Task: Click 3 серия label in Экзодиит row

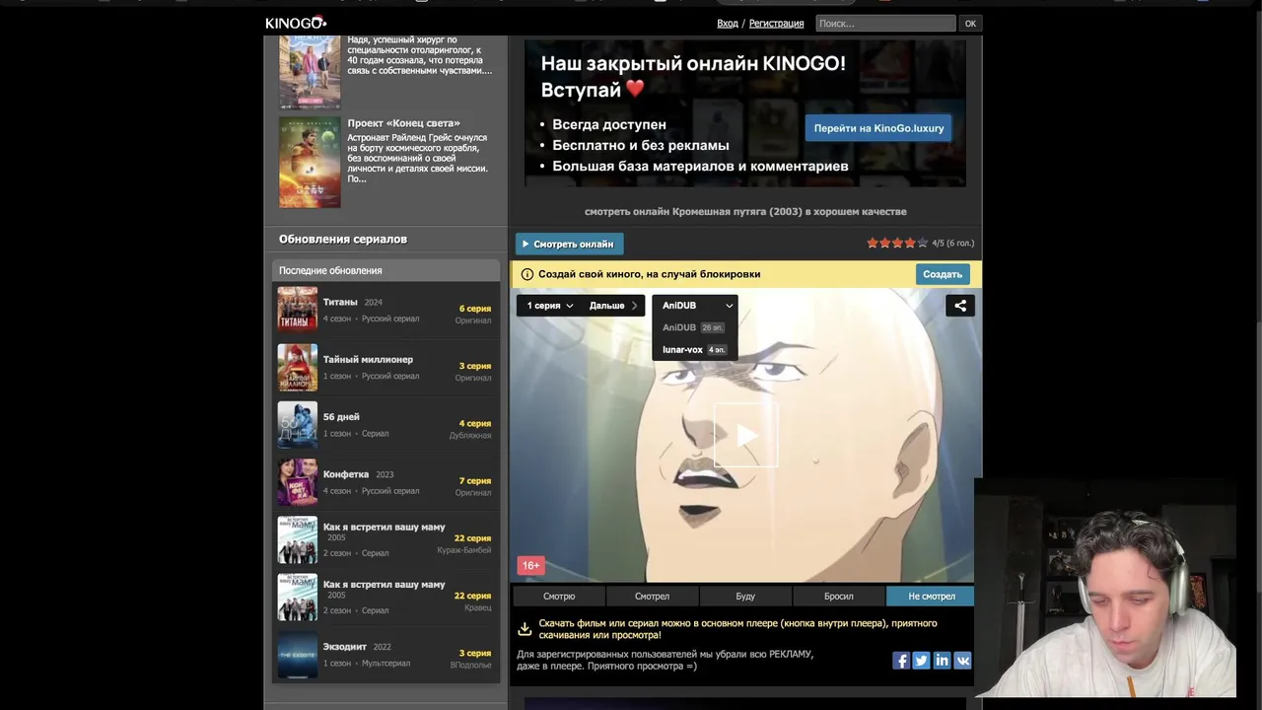Action: coord(475,653)
